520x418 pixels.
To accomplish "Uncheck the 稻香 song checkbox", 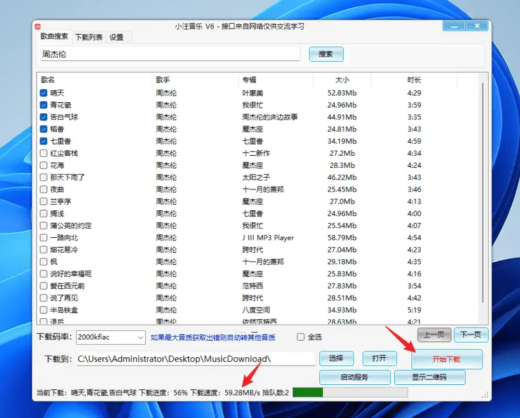I will [x=44, y=129].
